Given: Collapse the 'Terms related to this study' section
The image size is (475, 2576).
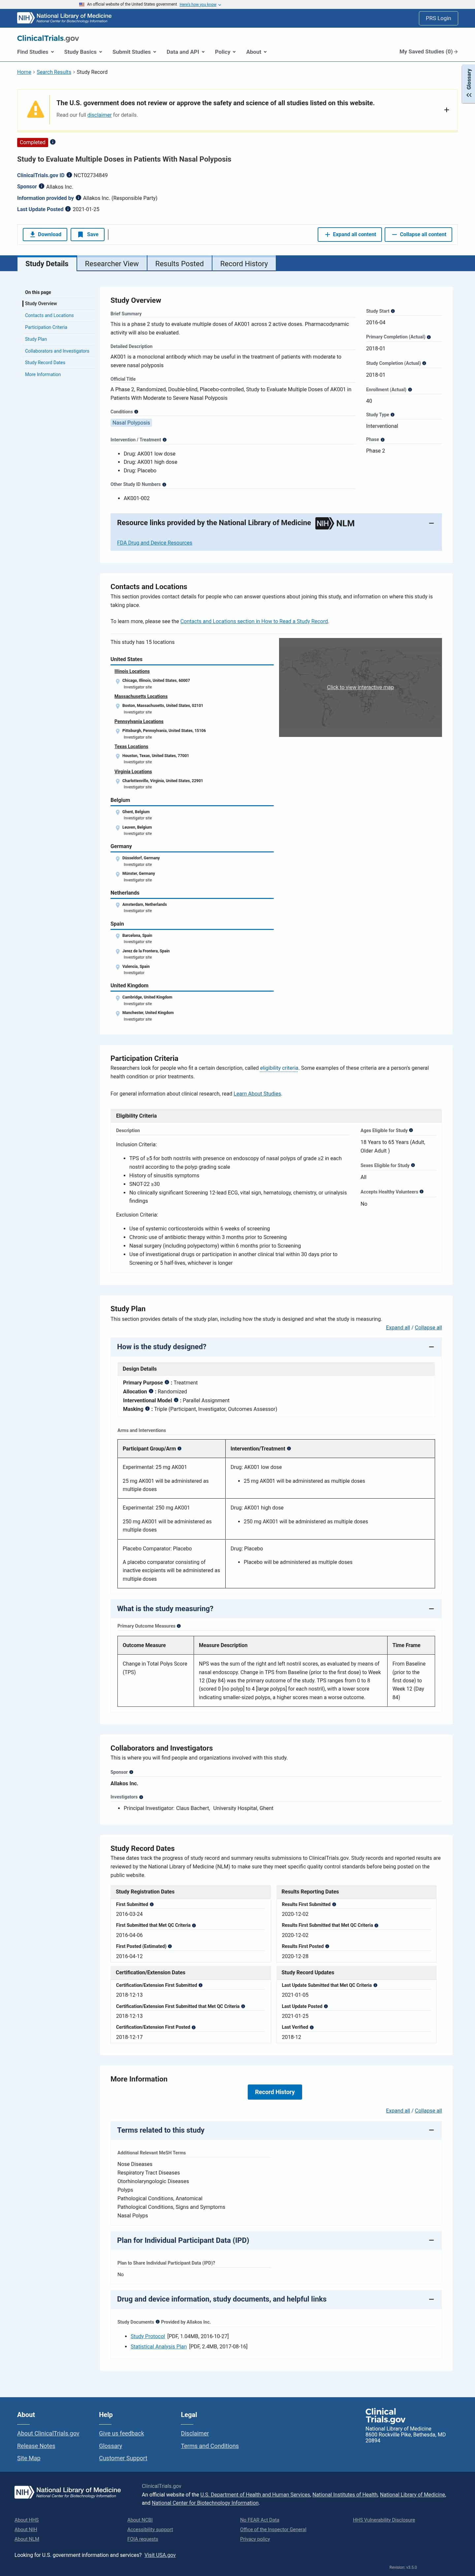Looking at the screenshot, I should (x=431, y=2130).
